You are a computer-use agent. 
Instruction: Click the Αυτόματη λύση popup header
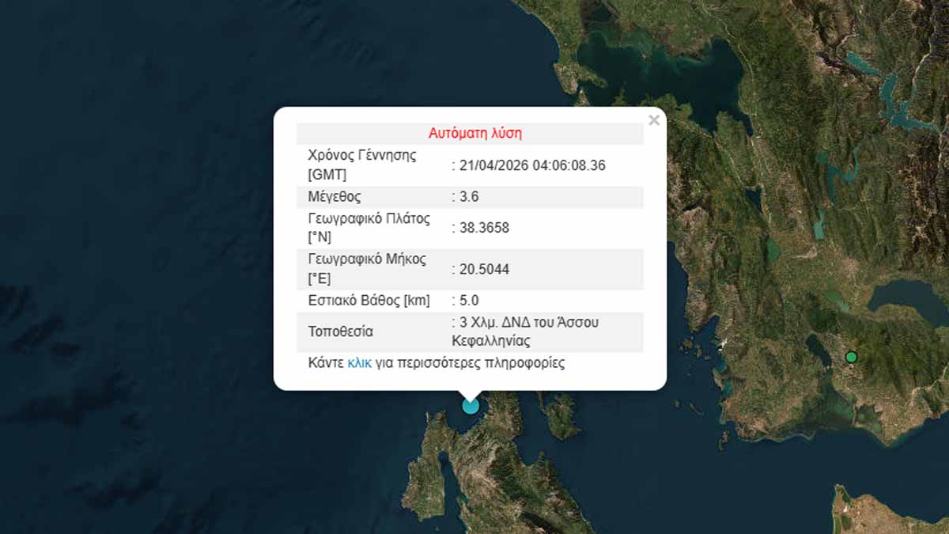pyautogui.click(x=474, y=133)
